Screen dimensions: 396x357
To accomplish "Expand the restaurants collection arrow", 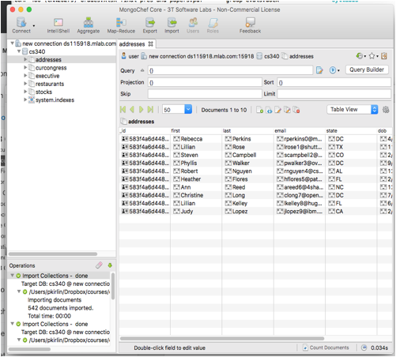I will [x=25, y=84].
